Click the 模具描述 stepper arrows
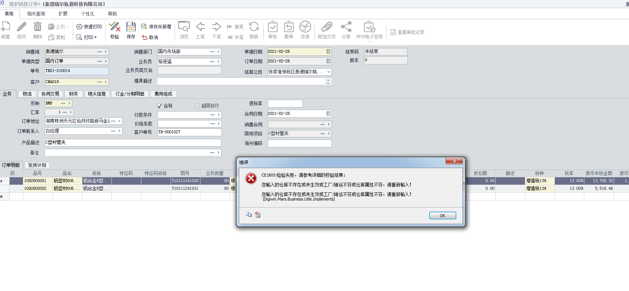629x291 pixels. pyautogui.click(x=328, y=81)
